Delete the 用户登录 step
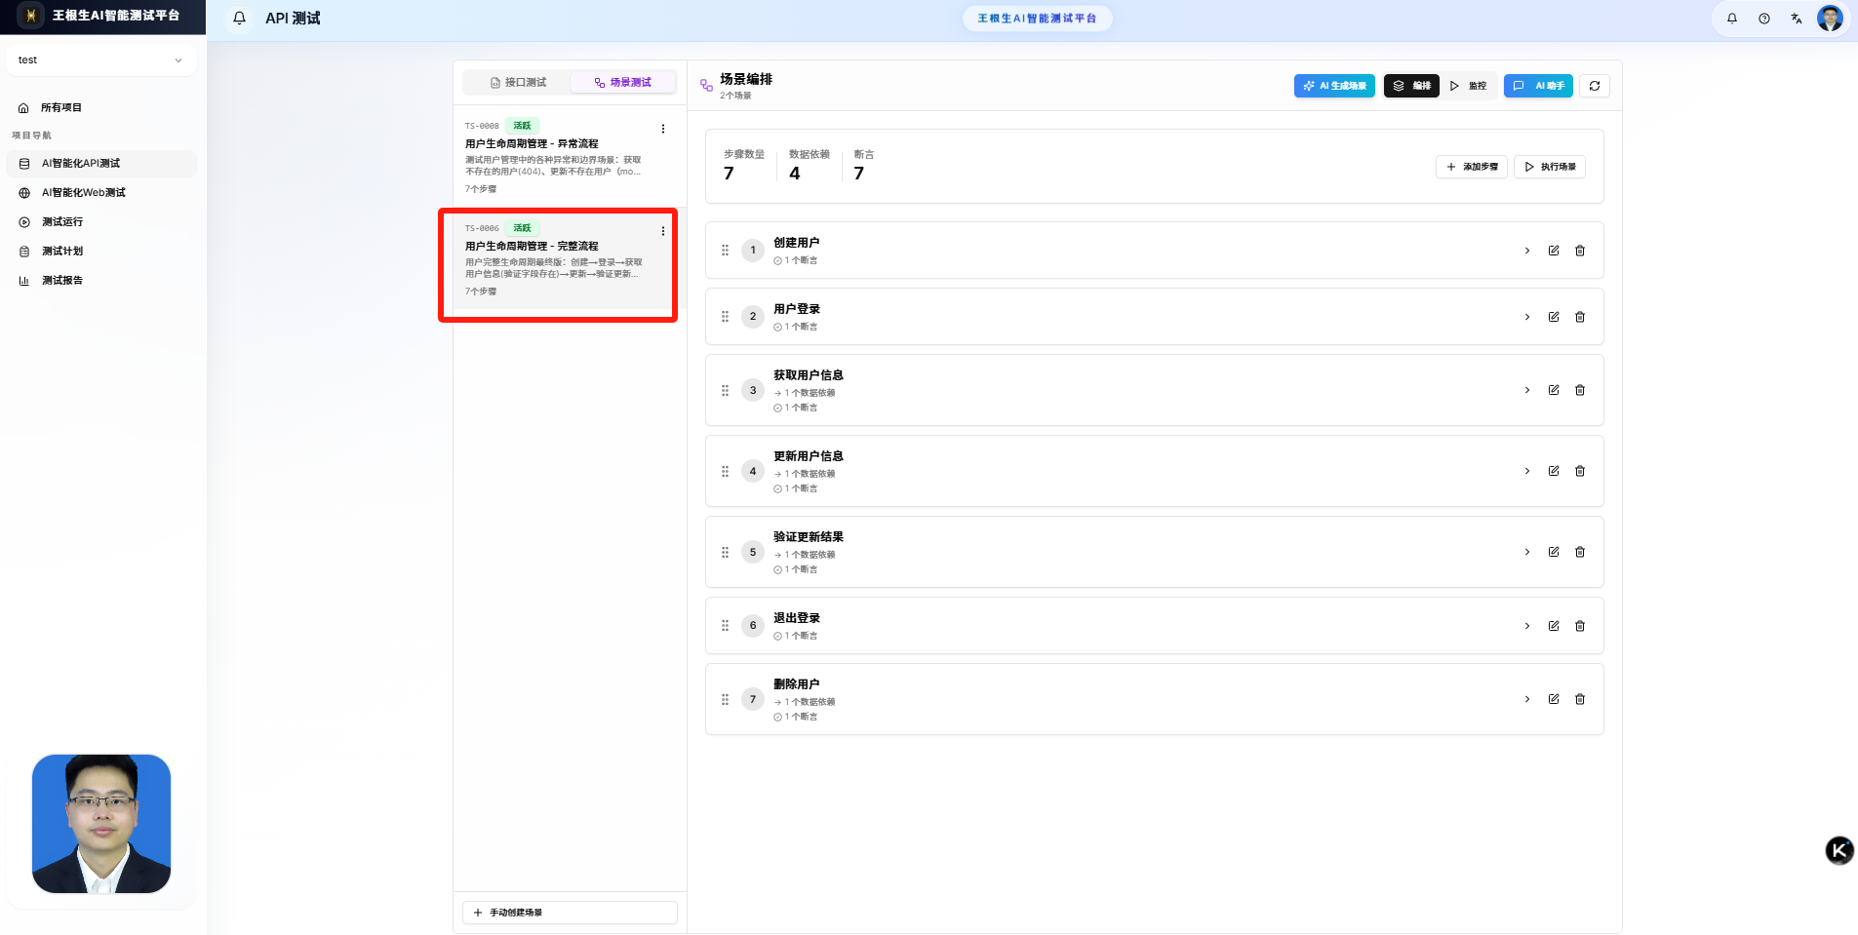The image size is (1858, 935). [1580, 317]
